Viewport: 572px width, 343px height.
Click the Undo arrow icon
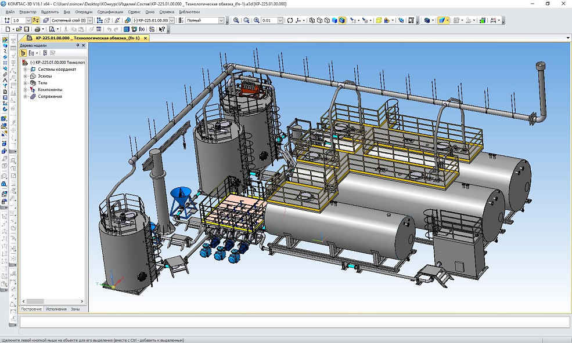[109, 29]
